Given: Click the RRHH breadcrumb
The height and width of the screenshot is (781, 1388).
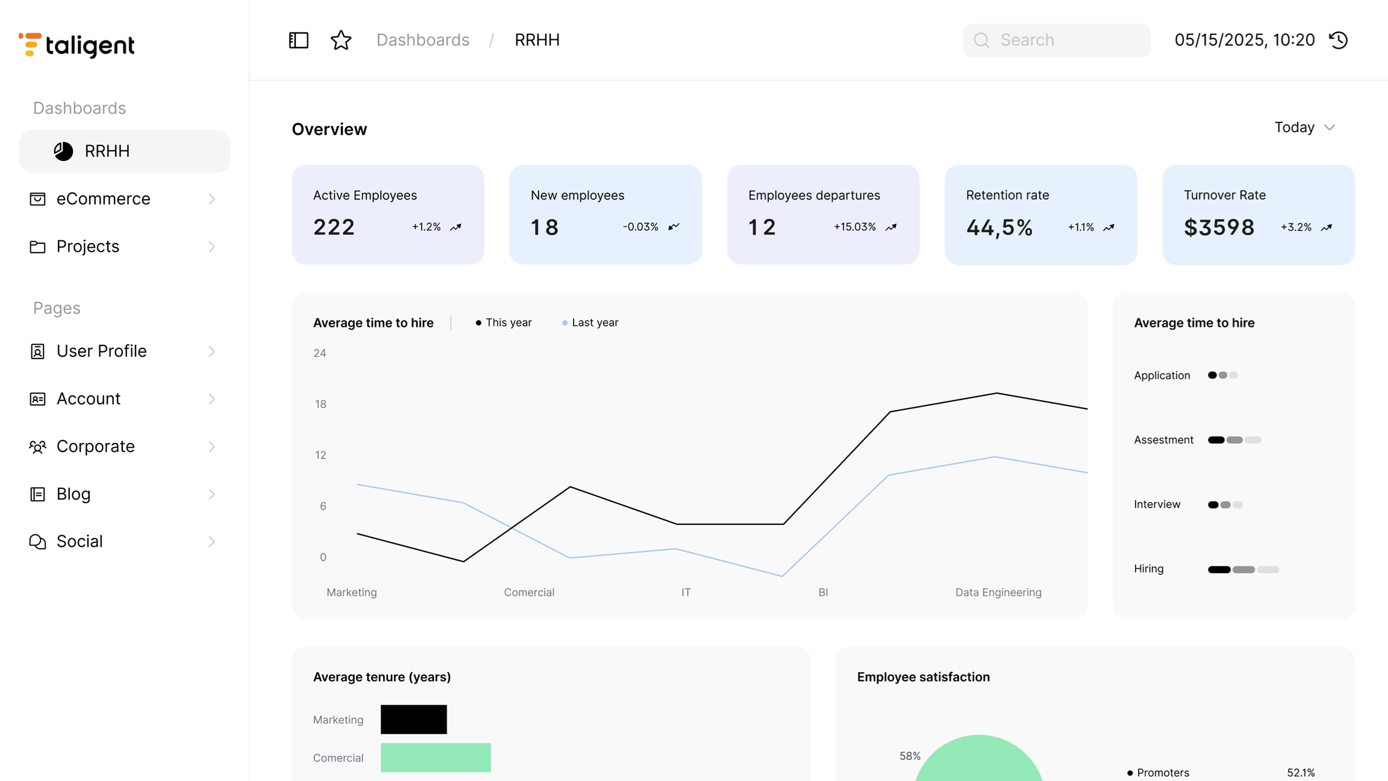Looking at the screenshot, I should point(537,40).
